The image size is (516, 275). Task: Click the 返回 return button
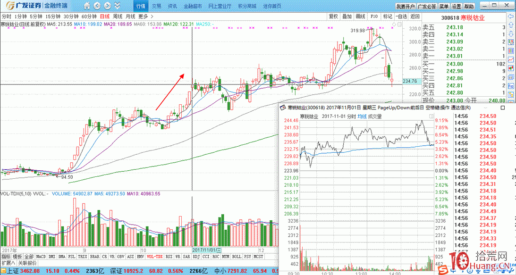pos(415,16)
